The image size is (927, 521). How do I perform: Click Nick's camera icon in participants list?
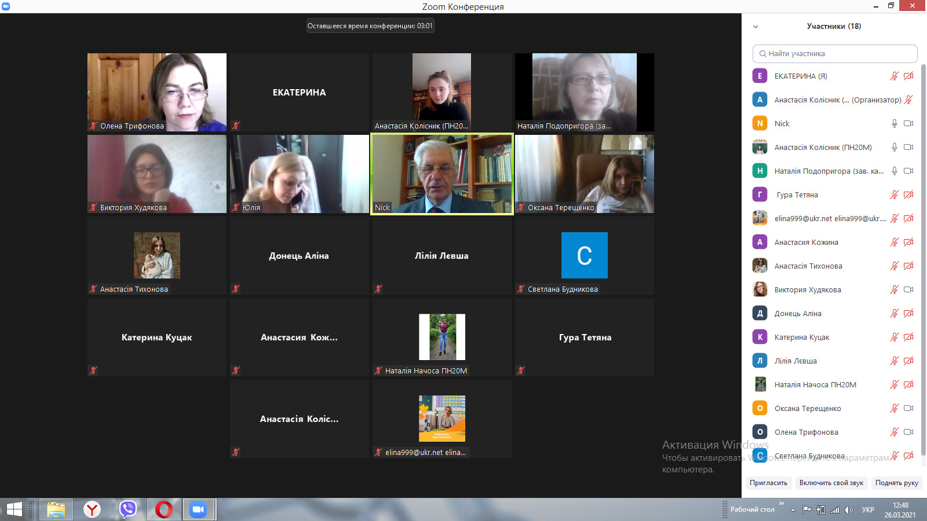point(908,123)
